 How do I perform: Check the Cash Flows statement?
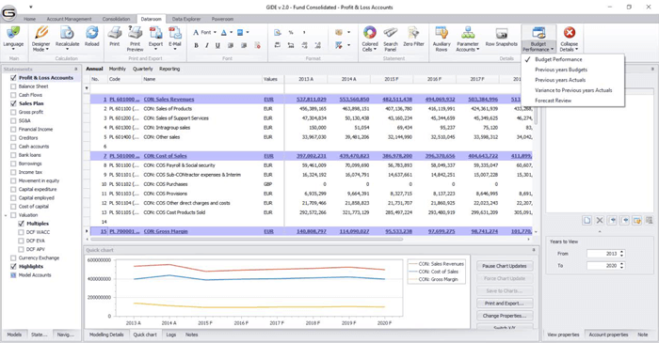click(x=13, y=95)
